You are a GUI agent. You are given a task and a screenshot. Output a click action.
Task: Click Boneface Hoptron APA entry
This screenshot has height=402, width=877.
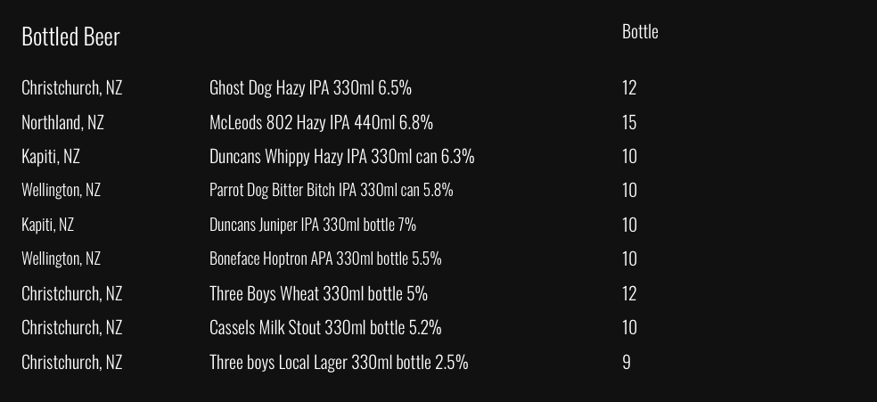click(325, 258)
